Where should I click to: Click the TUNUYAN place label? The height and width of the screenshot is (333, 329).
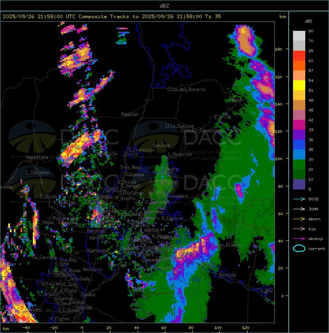[84, 308]
